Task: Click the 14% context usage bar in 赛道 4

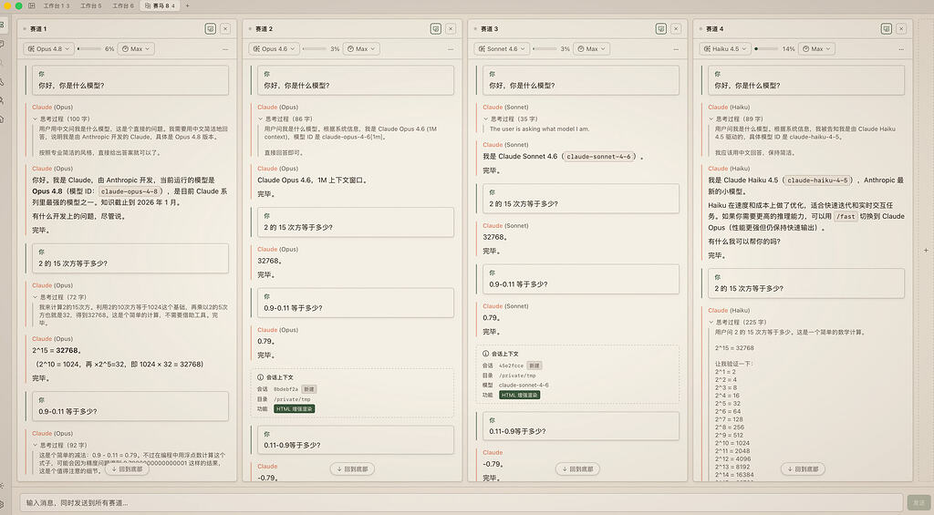Action: pos(766,49)
